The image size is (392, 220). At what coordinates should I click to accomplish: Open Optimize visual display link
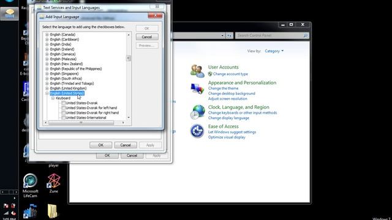[x=227, y=137]
